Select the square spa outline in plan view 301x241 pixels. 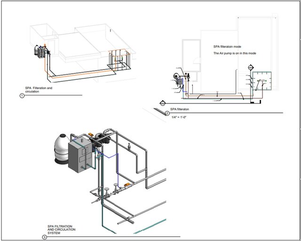pyautogui.click(x=262, y=86)
